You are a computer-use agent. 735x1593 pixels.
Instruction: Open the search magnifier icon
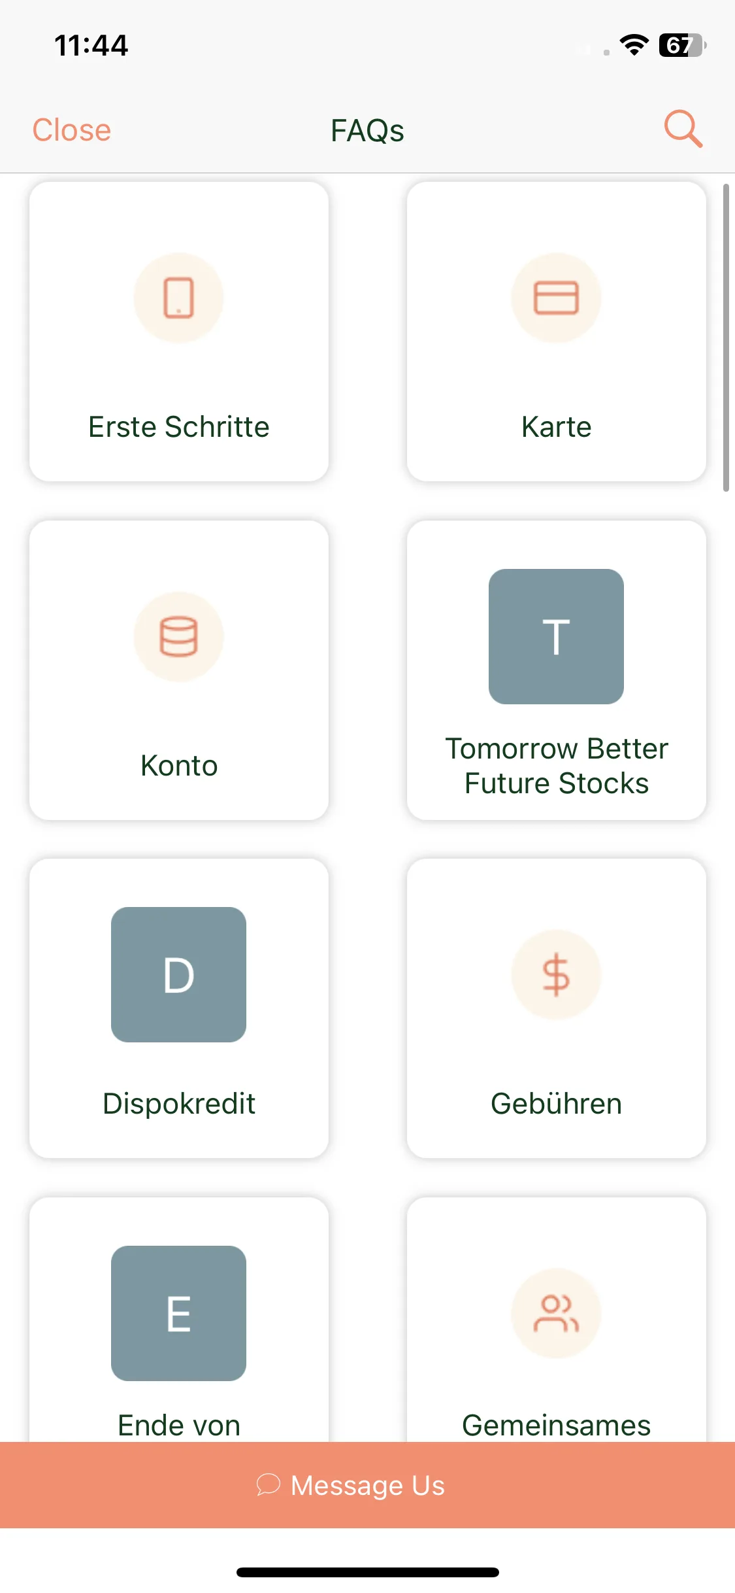click(683, 129)
